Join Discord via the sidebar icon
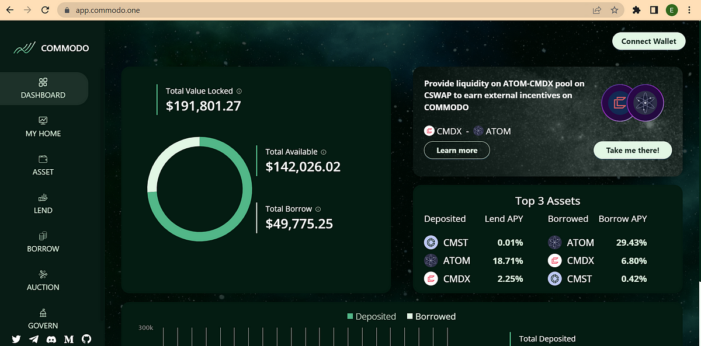Image resolution: width=701 pixels, height=346 pixels. tap(51, 339)
